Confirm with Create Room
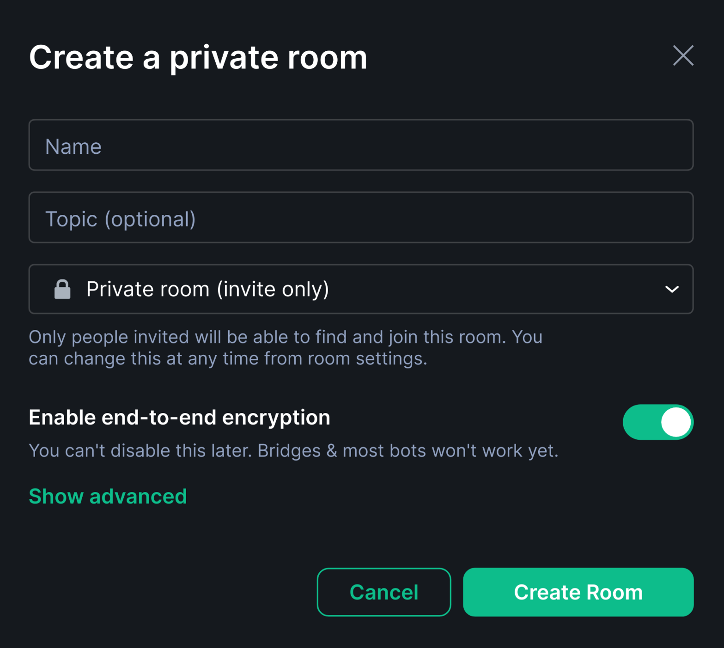The width and height of the screenshot is (724, 648). click(578, 592)
